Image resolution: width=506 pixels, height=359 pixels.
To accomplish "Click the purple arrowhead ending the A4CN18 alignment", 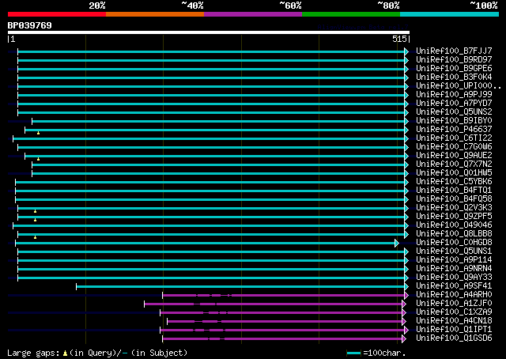I will [404, 322].
